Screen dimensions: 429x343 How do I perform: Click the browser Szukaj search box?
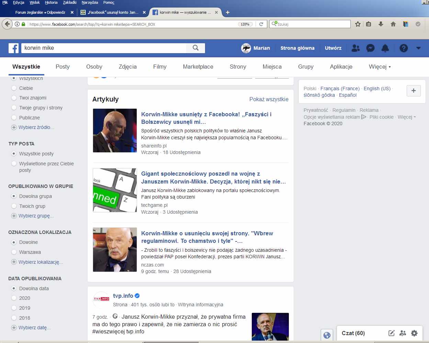(309, 24)
